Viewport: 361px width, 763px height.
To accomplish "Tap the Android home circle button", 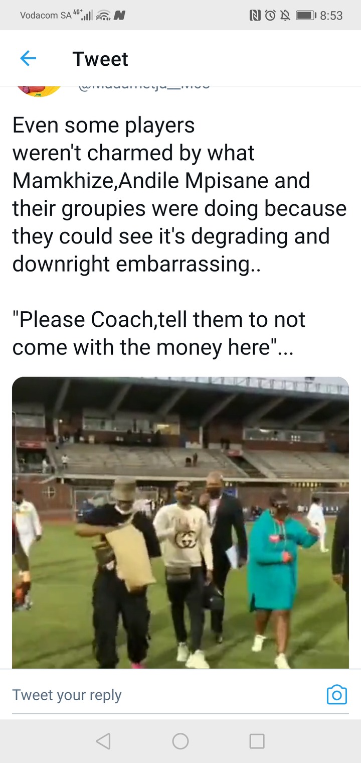I will coord(180,741).
